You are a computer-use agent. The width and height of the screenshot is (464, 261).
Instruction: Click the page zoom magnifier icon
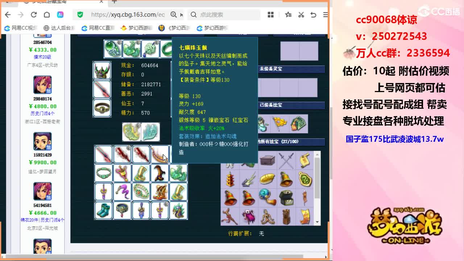pos(174,14)
